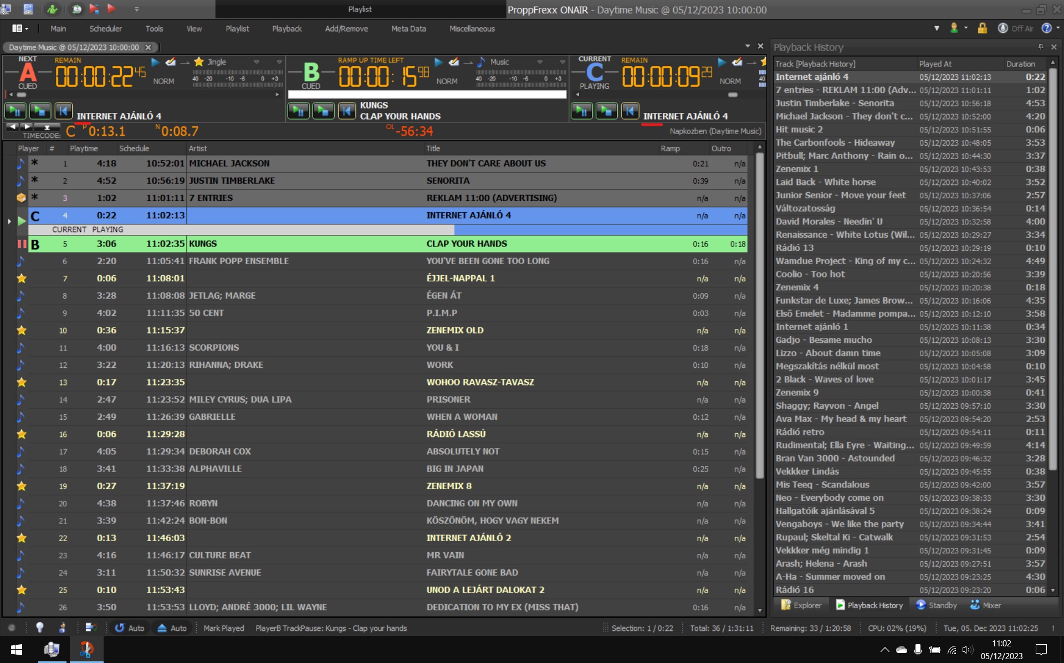The width and height of the screenshot is (1064, 663).
Task: Click Player A rewind-to-start button
Action: coord(63,111)
